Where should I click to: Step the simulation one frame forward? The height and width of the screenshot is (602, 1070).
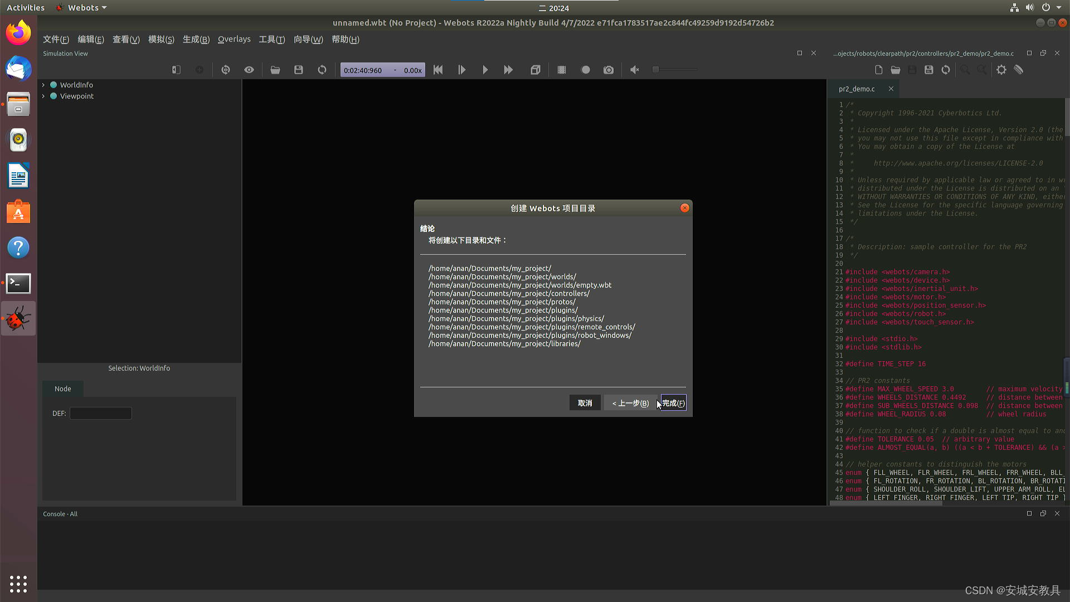tap(462, 70)
